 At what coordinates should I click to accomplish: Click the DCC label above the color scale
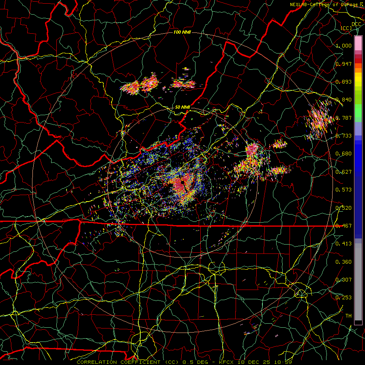coord(356,24)
